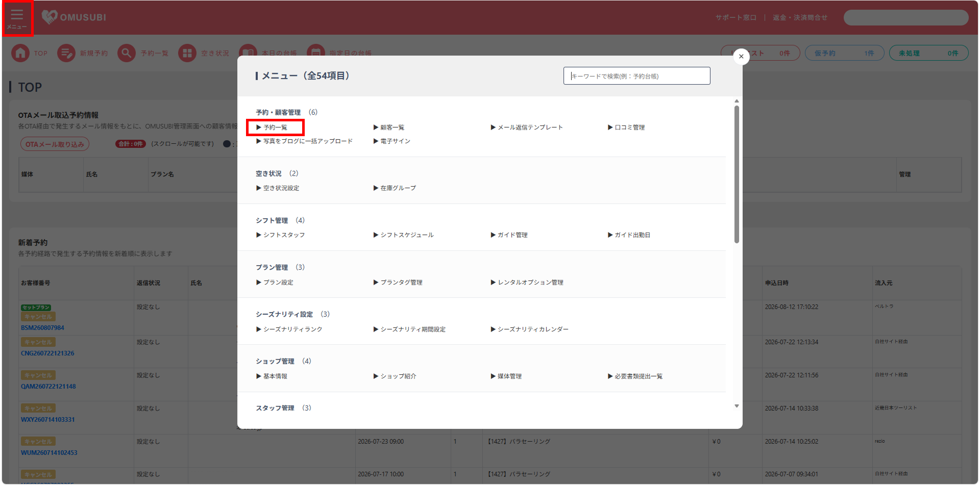Close the menu dialog with X
980x486 pixels.
tap(741, 57)
